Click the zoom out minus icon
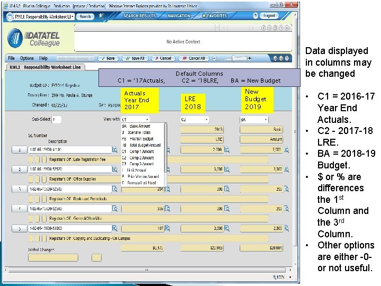The width and height of the screenshot is (381, 286). coord(214,58)
